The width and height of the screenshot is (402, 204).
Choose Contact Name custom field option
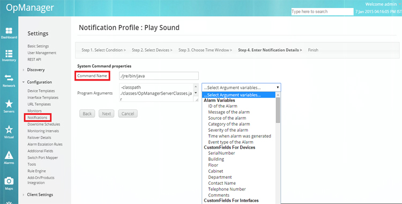tap(222, 183)
